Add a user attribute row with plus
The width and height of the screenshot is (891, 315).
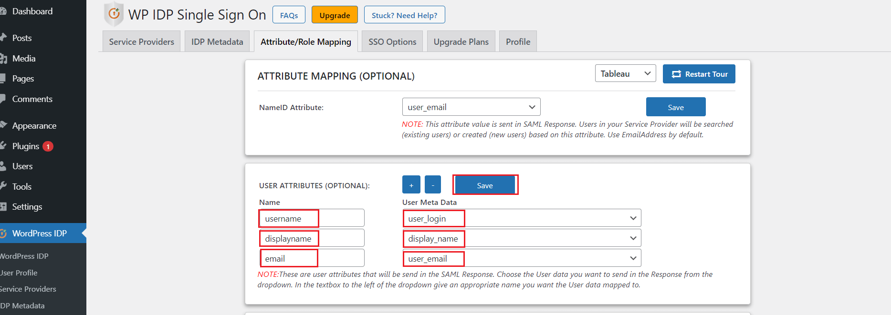(x=411, y=185)
